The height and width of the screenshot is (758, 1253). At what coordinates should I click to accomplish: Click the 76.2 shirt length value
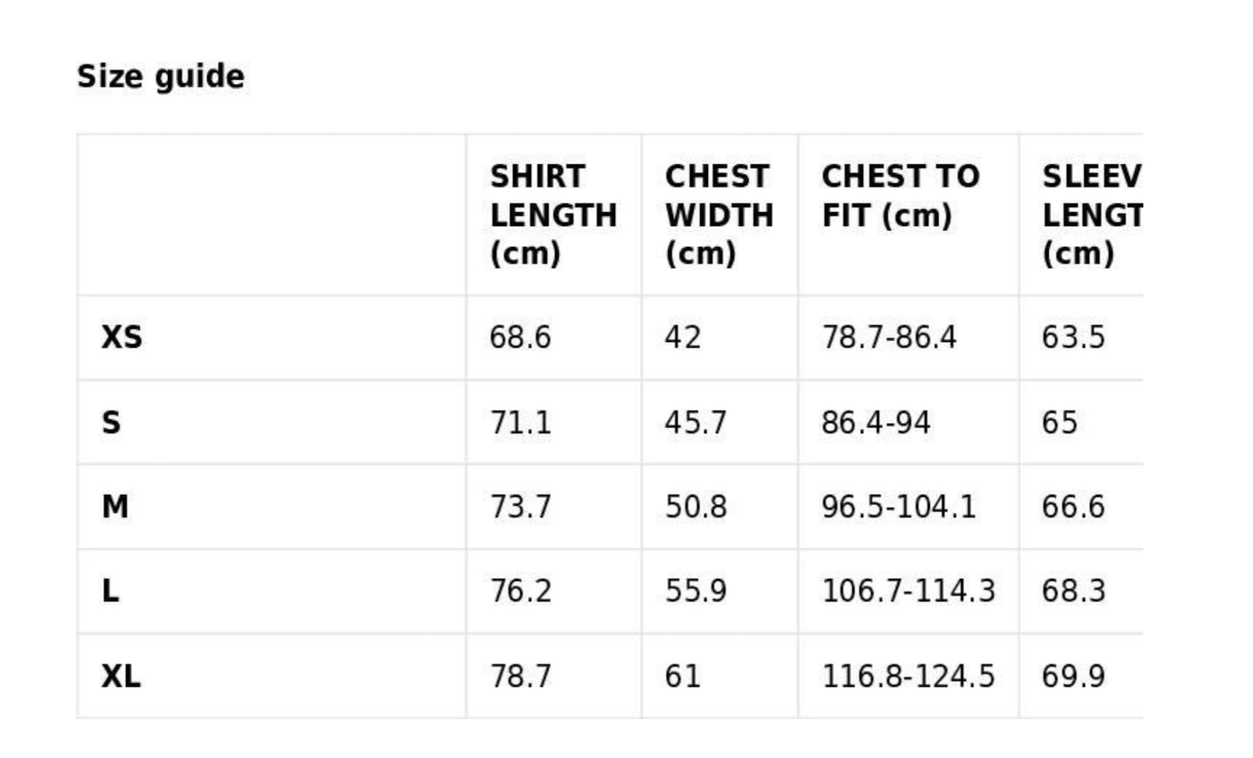coord(521,591)
